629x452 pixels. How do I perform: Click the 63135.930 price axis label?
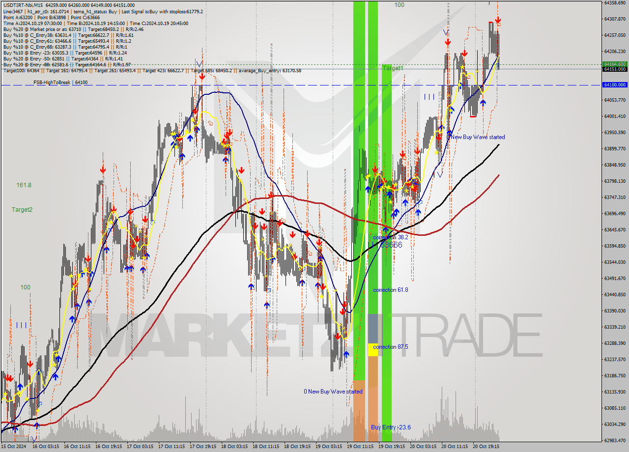tap(615, 392)
